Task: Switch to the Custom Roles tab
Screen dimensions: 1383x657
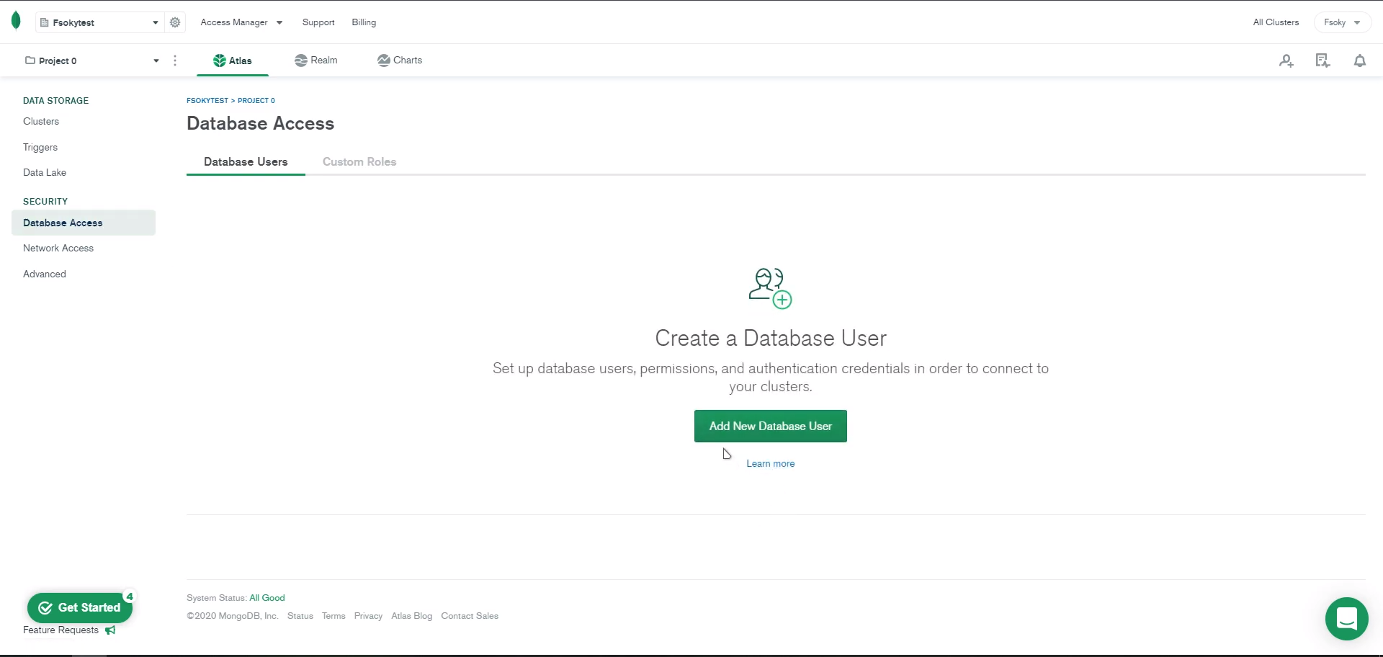Action: point(359,162)
